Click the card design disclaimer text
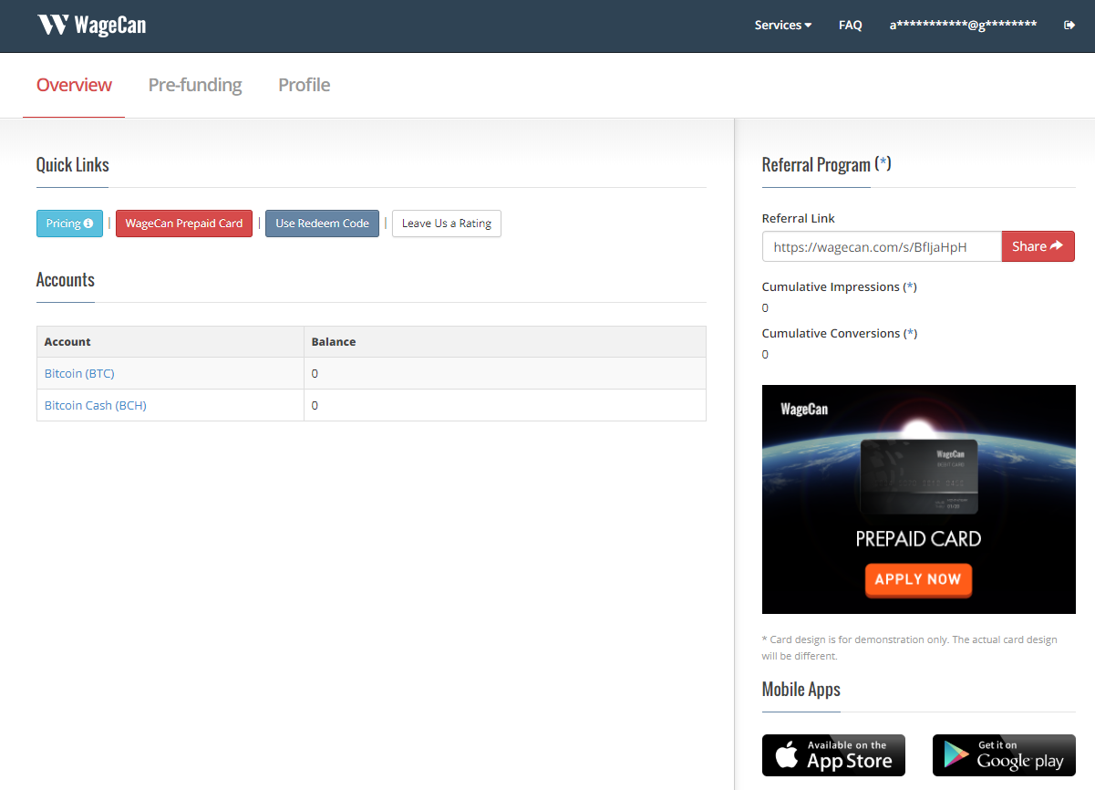This screenshot has height=790, width=1095. point(910,648)
